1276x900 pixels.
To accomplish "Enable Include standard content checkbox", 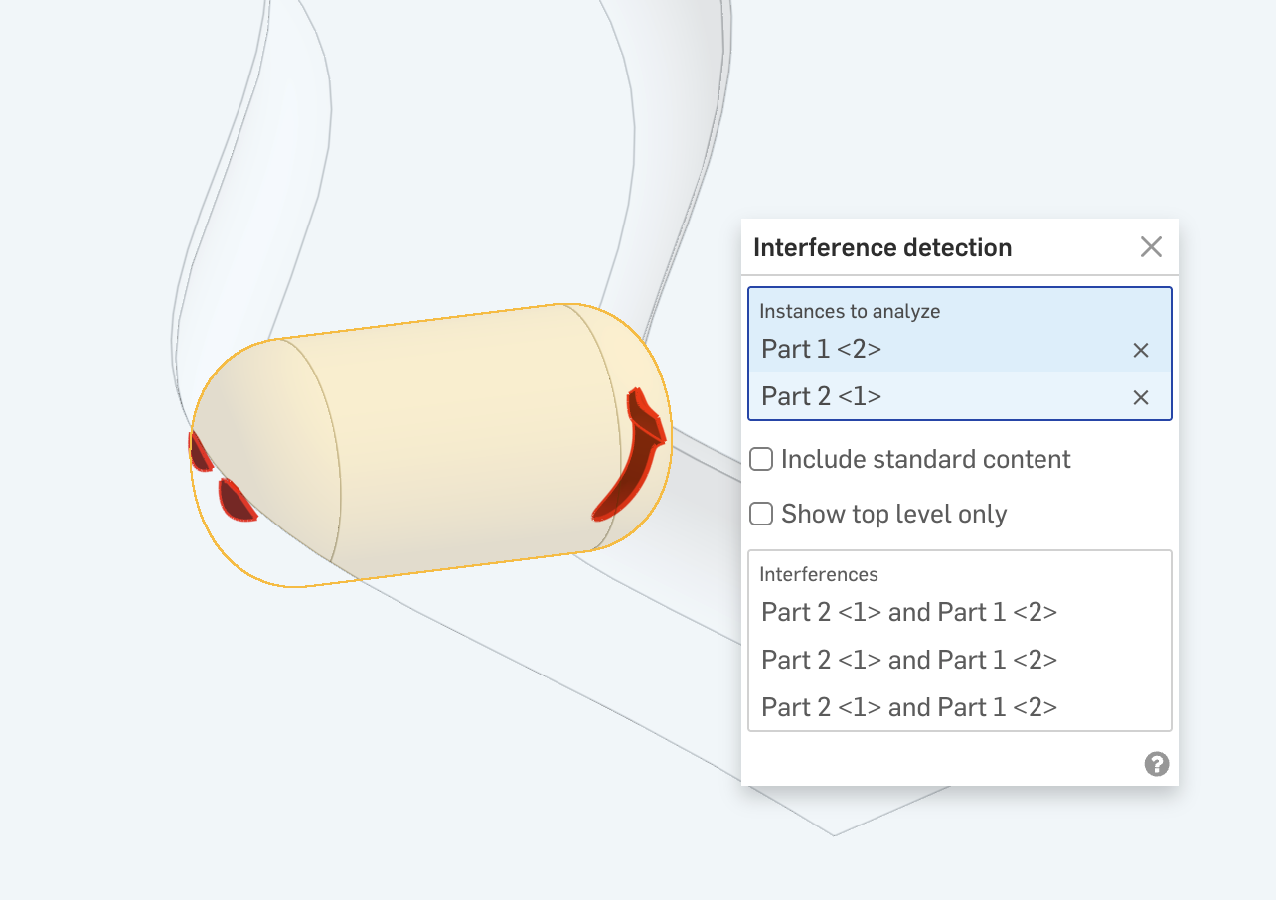I will (x=761, y=459).
